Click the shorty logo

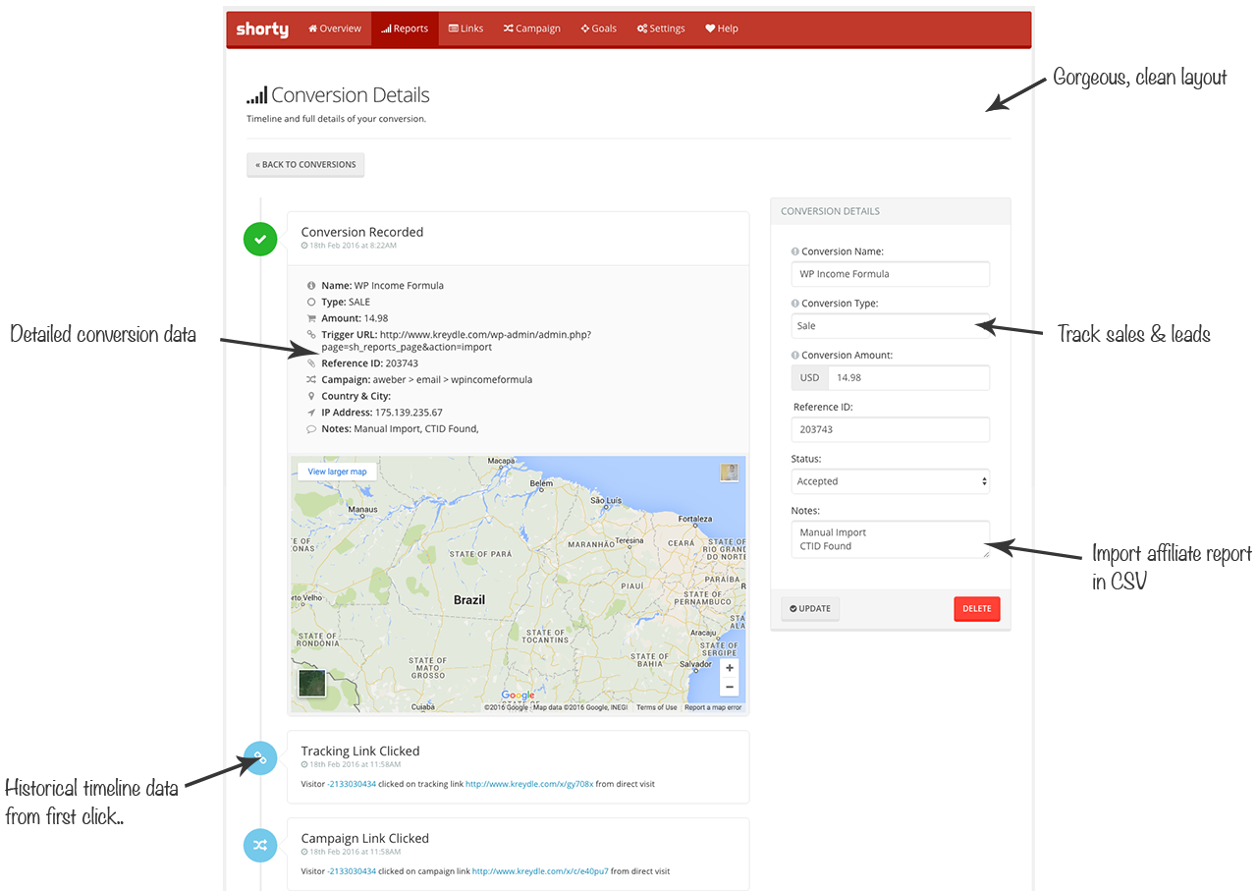(262, 29)
